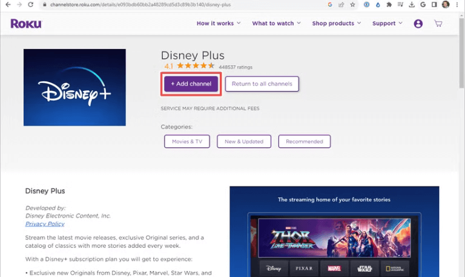Viewport: 465px width, 277px height.
Task: Expand the Shop products menu
Action: pyautogui.click(x=337, y=23)
